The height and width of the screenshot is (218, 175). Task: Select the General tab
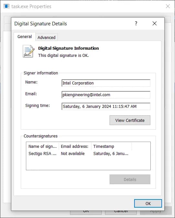[x=25, y=37]
